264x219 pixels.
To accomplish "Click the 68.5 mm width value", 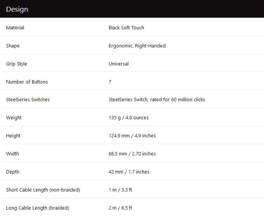I will (132, 154).
